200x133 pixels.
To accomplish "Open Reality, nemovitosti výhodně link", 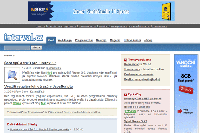I will point(142,79).
